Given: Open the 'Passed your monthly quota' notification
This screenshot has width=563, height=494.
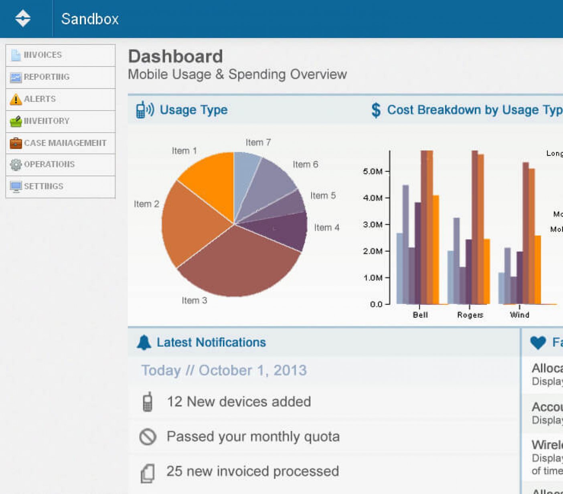Looking at the screenshot, I should point(324,437).
